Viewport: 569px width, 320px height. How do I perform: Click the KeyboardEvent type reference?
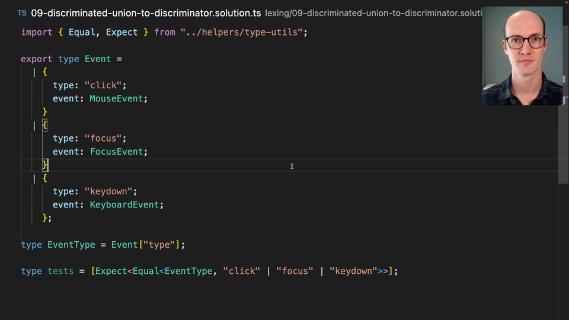(x=124, y=204)
